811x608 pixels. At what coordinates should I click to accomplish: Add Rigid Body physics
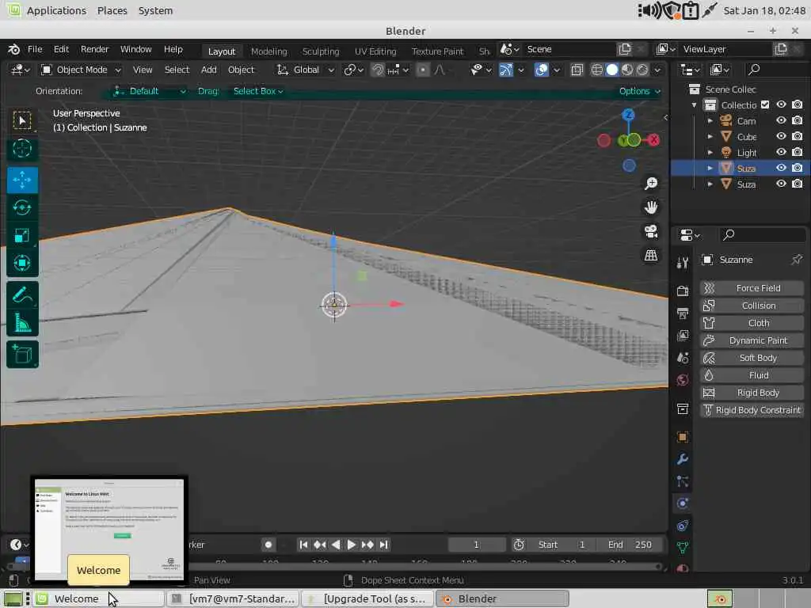click(x=752, y=393)
